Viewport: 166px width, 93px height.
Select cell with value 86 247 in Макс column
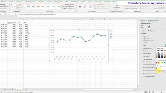20,28
